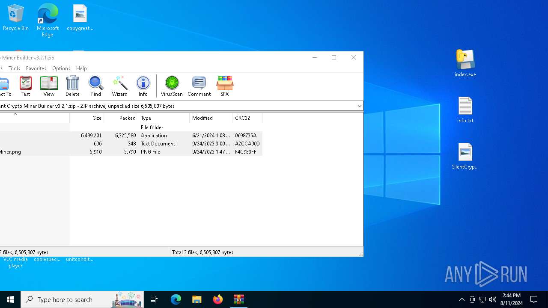Select the copygreat desktop image file

tap(80, 18)
